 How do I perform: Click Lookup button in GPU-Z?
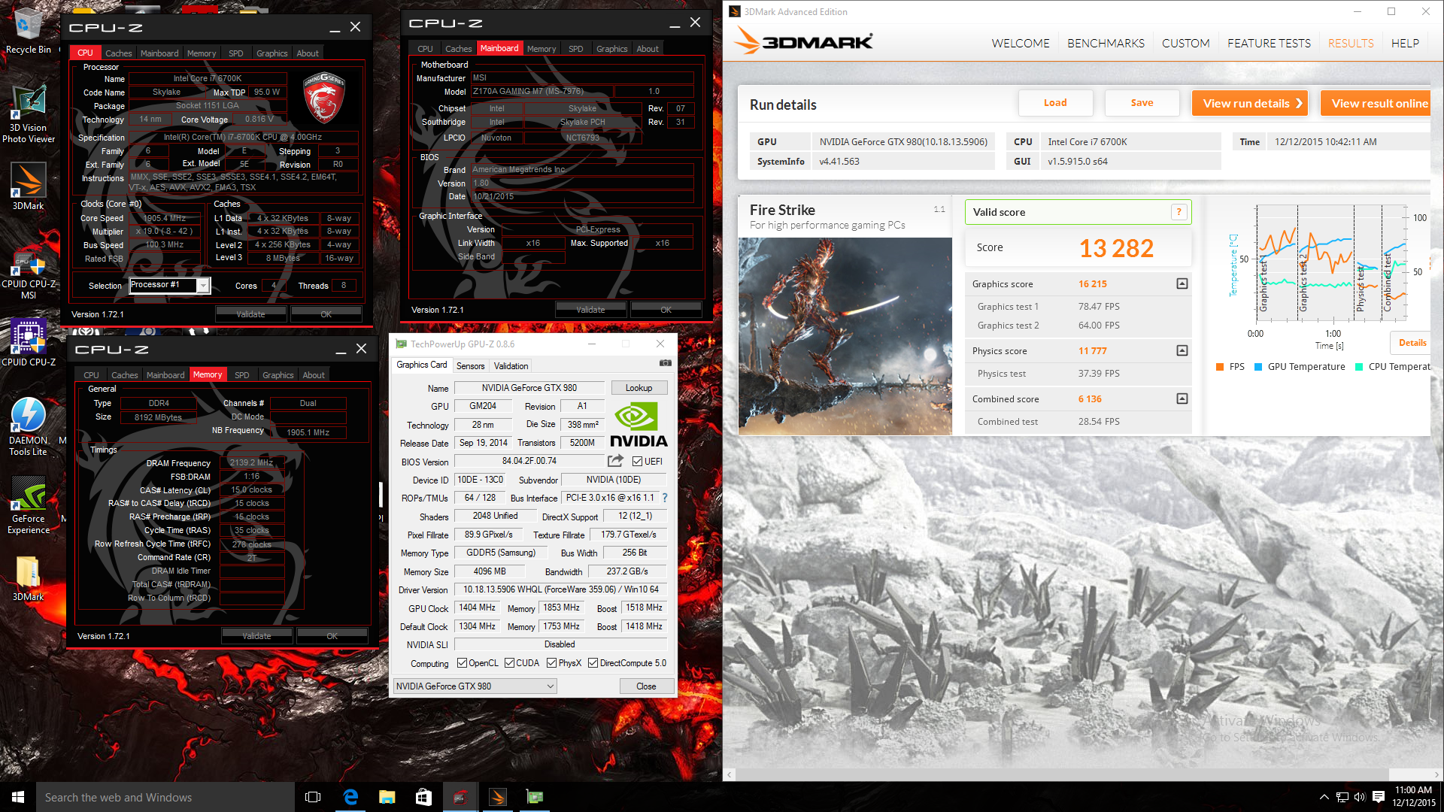639,388
